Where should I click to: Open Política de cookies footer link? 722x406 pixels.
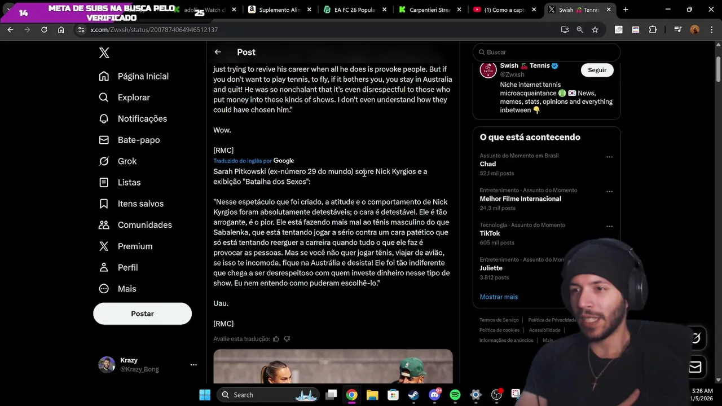(499, 330)
